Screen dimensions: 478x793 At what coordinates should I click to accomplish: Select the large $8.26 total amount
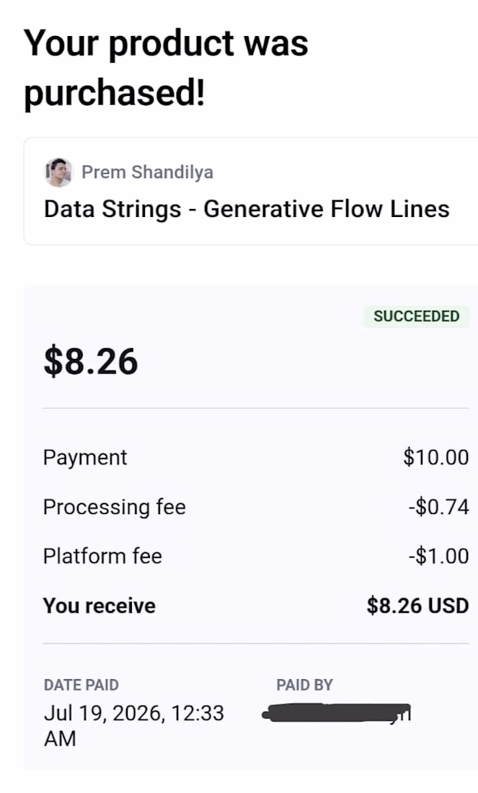(x=91, y=362)
